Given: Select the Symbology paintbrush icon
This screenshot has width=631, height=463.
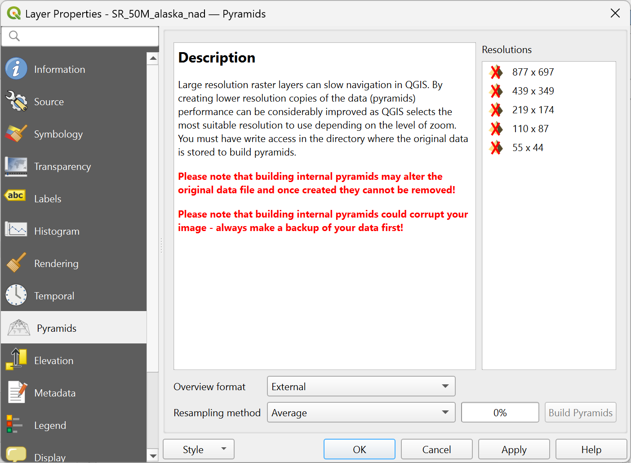Looking at the screenshot, I should pos(16,134).
